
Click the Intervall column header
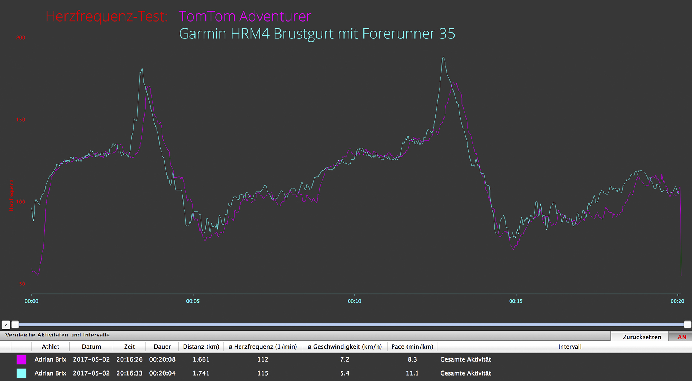[x=570, y=347]
